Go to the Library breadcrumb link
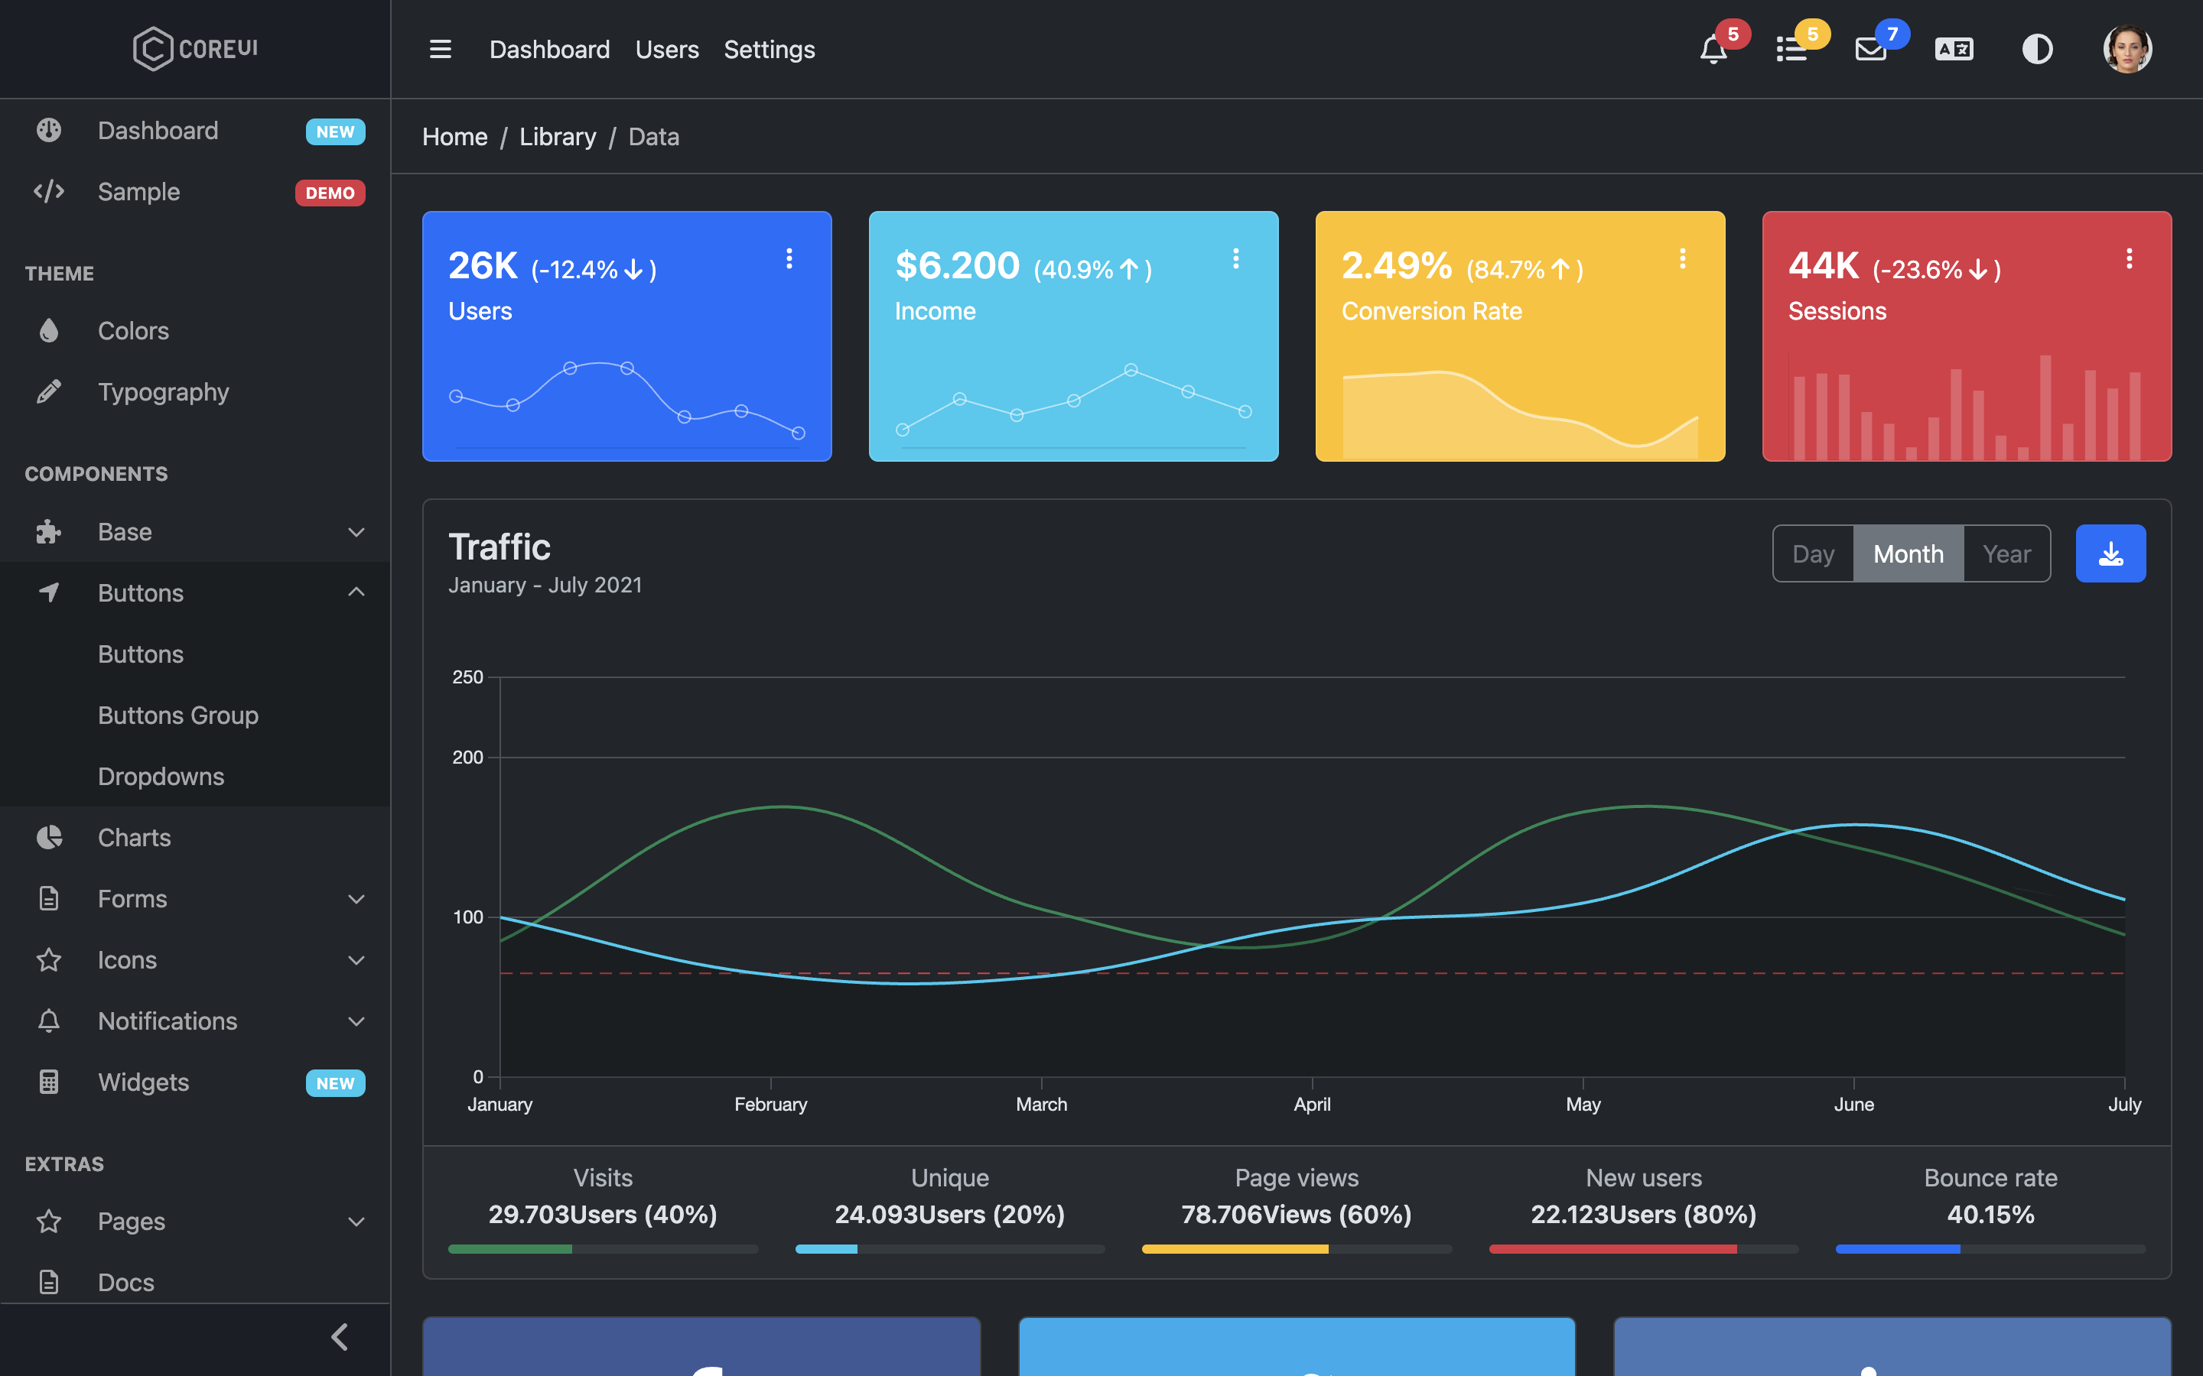 (557, 137)
